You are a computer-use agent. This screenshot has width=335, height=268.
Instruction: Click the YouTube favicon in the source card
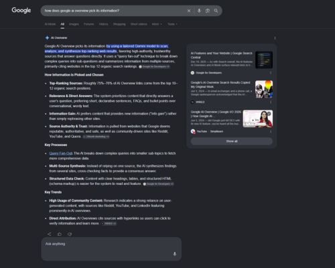(193, 131)
